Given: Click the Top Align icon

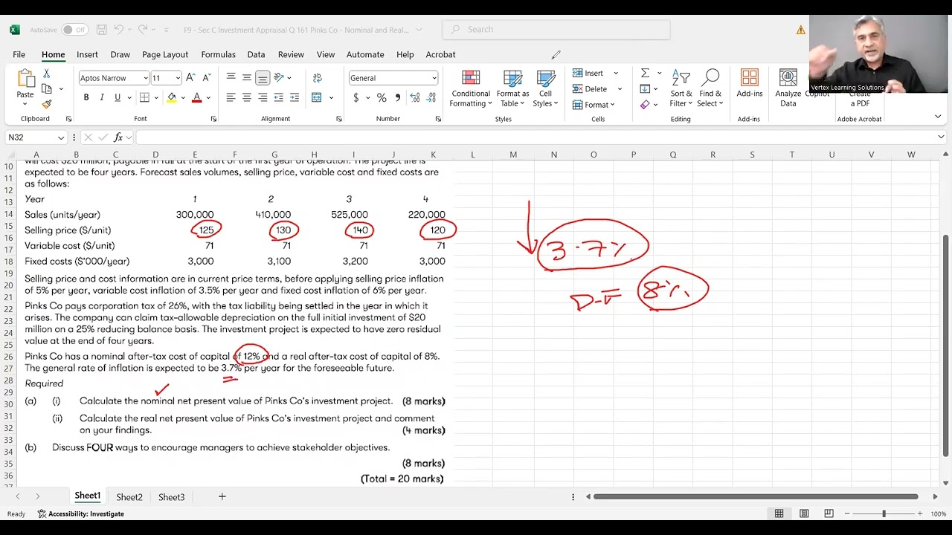Looking at the screenshot, I should pyautogui.click(x=231, y=77).
